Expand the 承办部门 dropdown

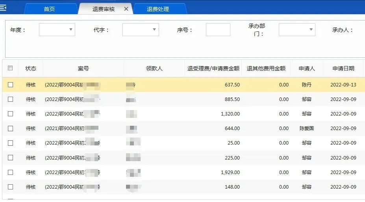pos(296,29)
